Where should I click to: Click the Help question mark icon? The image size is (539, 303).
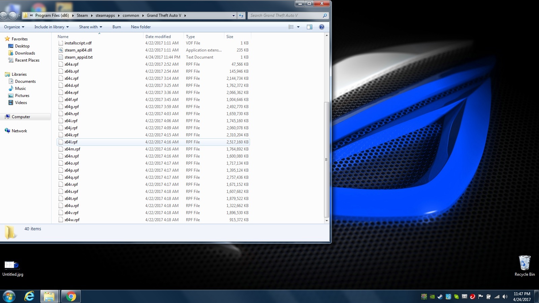322,27
